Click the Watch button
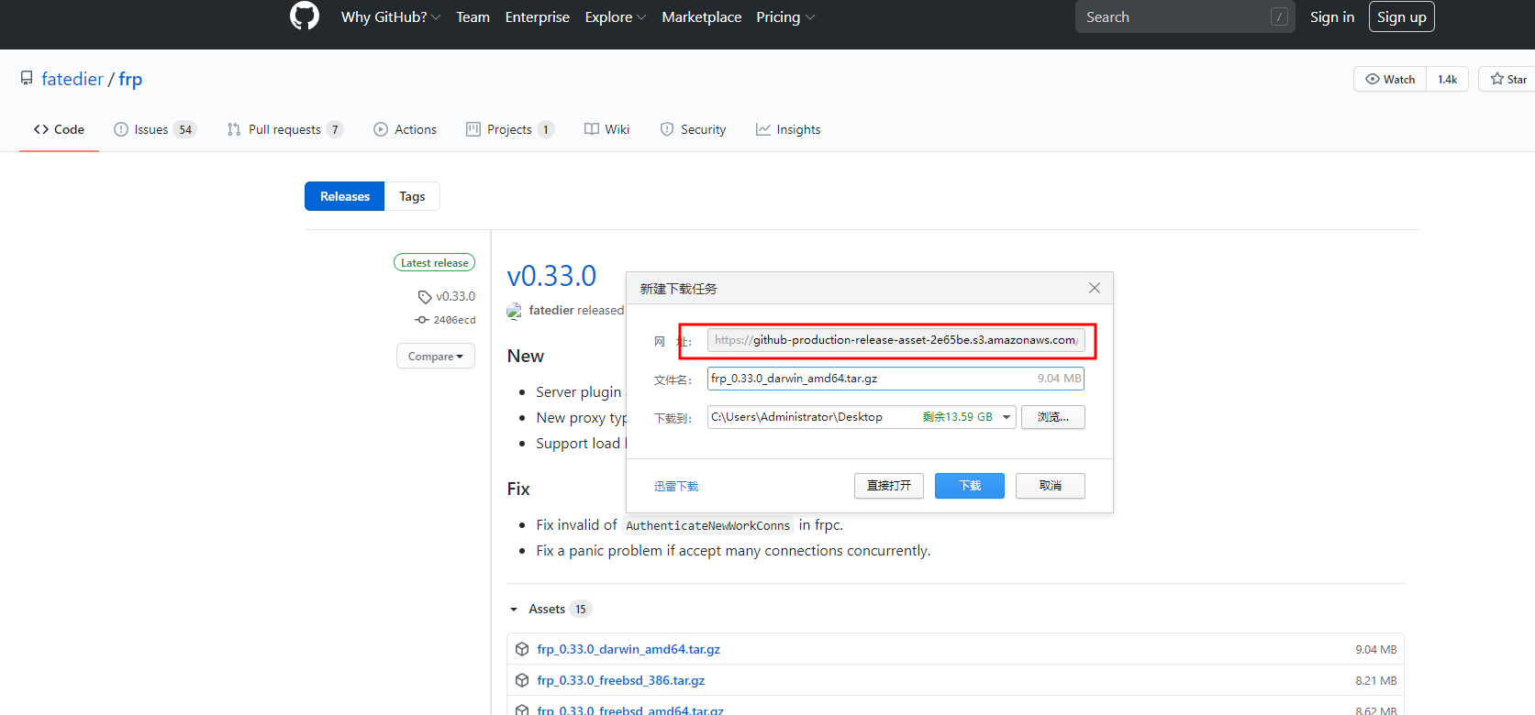 point(1390,79)
